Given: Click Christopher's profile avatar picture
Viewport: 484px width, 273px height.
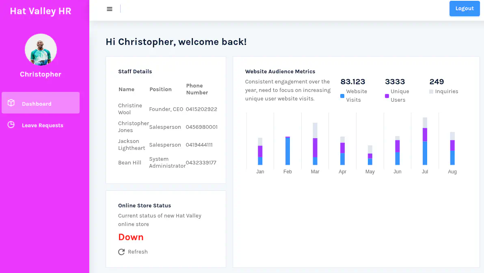Looking at the screenshot, I should (41, 50).
